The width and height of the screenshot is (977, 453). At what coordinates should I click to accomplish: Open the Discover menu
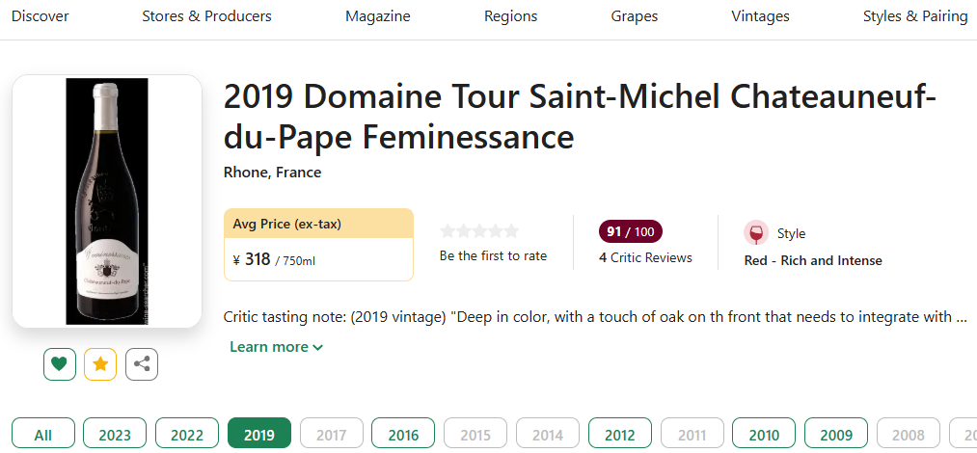40,16
